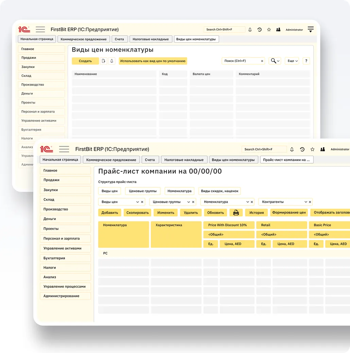This screenshot has width=350, height=353.
Task: Select Управление процессами in the sidebar
Action: [64, 286]
